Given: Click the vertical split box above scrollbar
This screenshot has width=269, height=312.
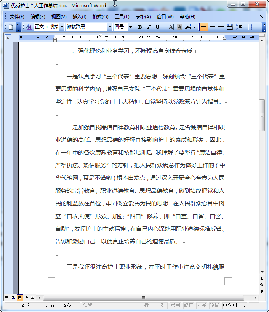Looking at the screenshot, I should [x=262, y=35].
